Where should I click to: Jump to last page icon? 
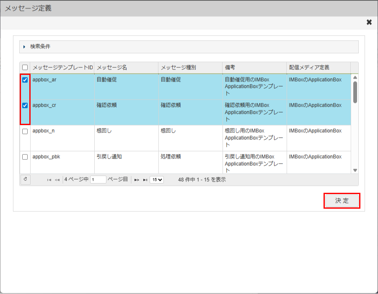pyautogui.click(x=145, y=180)
